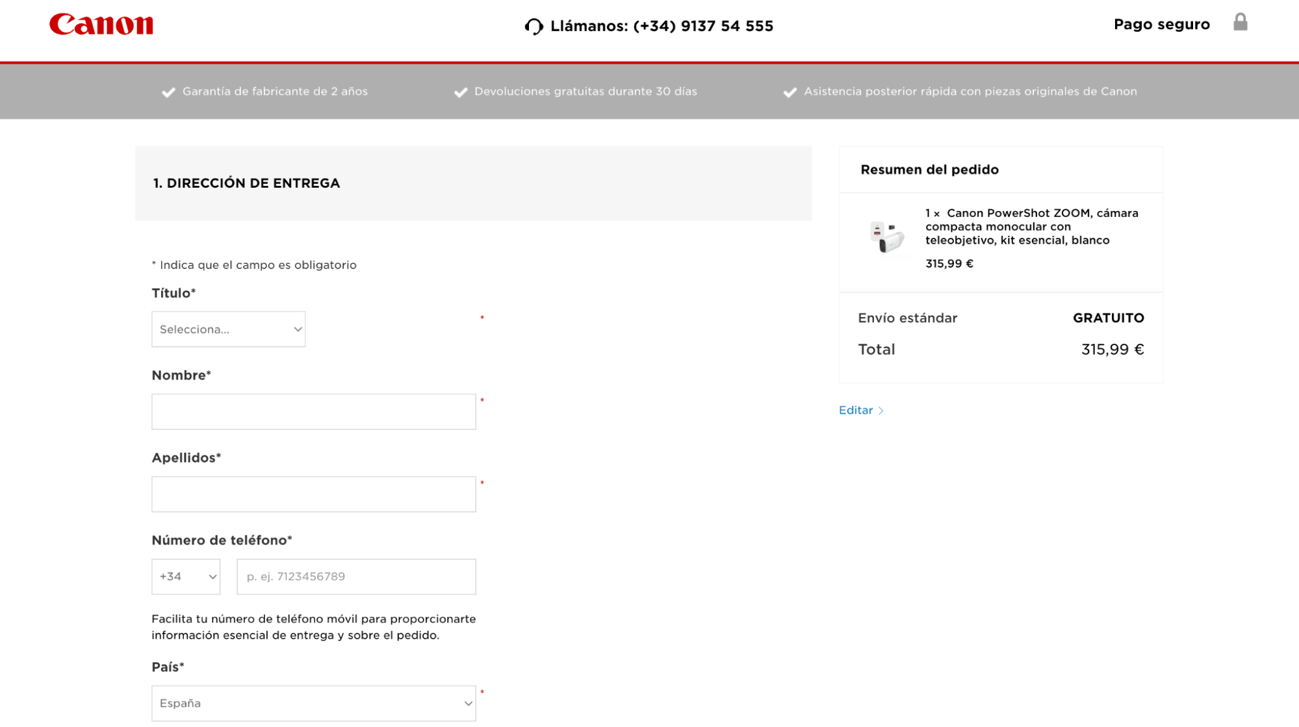
Task: Click the Editar order link
Action: 855,411
